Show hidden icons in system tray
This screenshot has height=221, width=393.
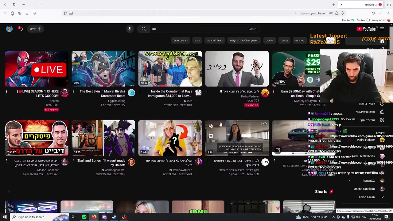coord(333,217)
